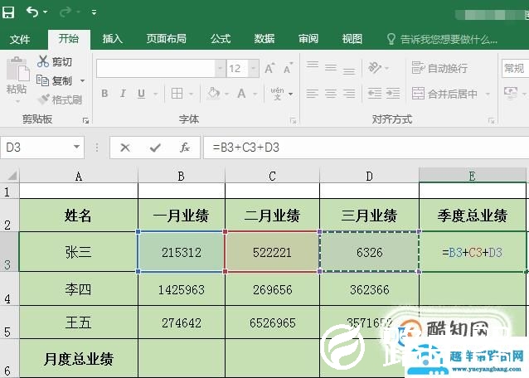Click the Redo arrow icon

(x=66, y=12)
